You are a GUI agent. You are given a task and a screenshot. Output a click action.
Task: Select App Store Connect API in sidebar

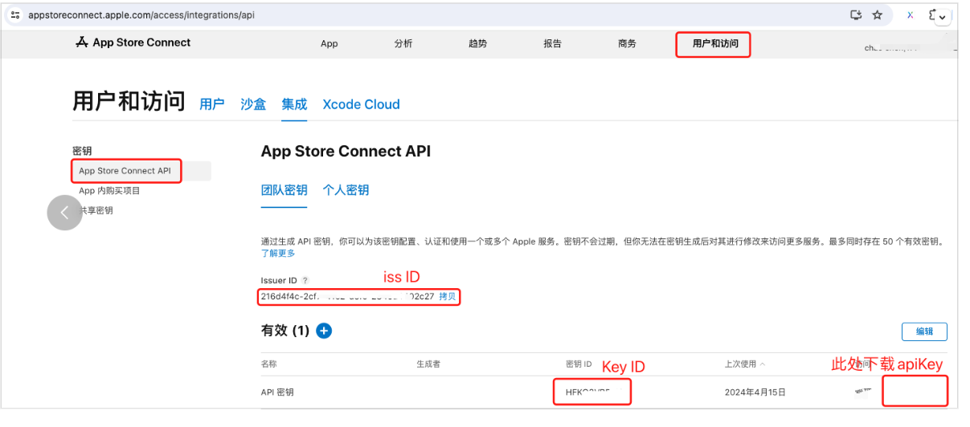[x=125, y=171]
